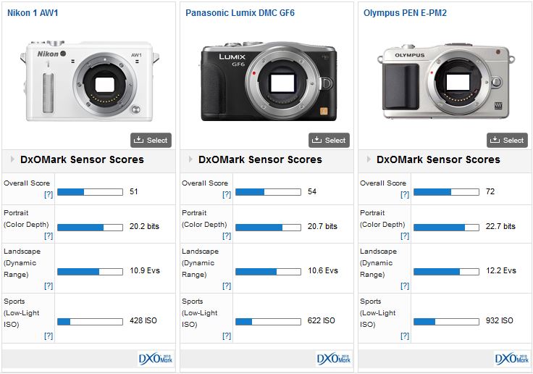The height and width of the screenshot is (374, 533).
Task: Open help [?] for Olympus Portrait Color Depth
Action: coord(405,236)
